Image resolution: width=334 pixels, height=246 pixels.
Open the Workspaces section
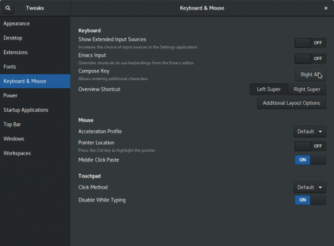(35, 153)
